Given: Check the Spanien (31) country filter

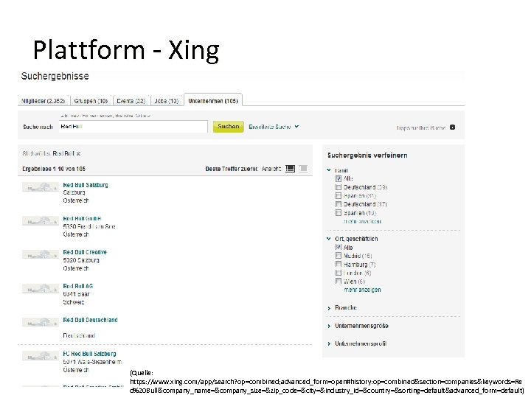Looking at the screenshot, I should tap(339, 195).
